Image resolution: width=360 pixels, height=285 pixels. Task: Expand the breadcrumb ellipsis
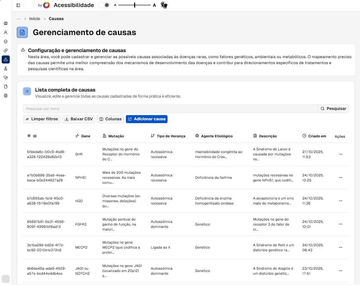tap(19, 19)
